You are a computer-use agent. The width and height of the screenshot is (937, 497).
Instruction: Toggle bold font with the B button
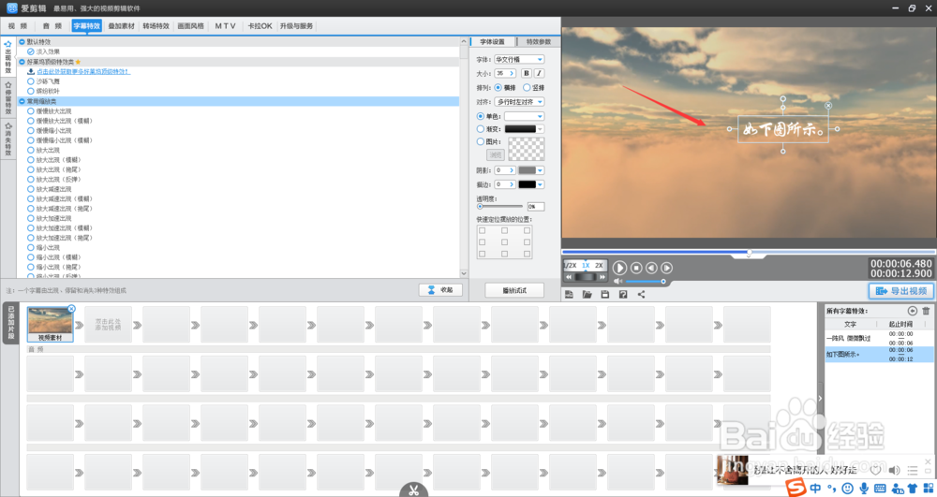tap(527, 73)
